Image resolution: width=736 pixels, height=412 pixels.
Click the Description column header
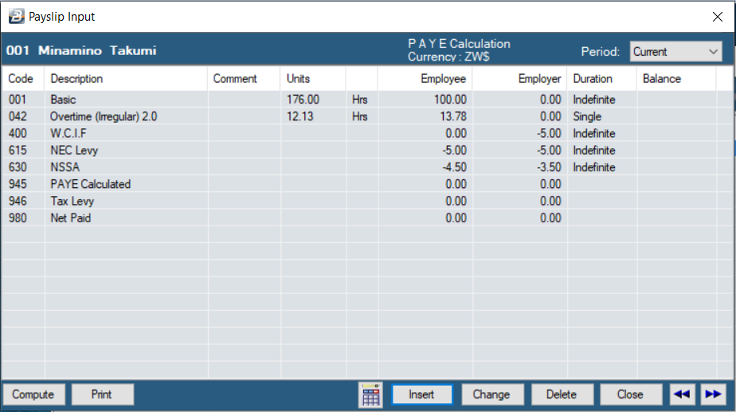point(126,78)
